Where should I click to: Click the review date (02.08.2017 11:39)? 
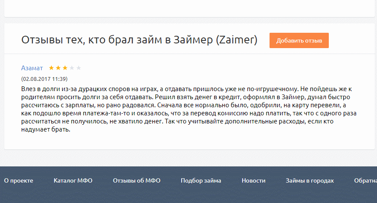point(44,79)
